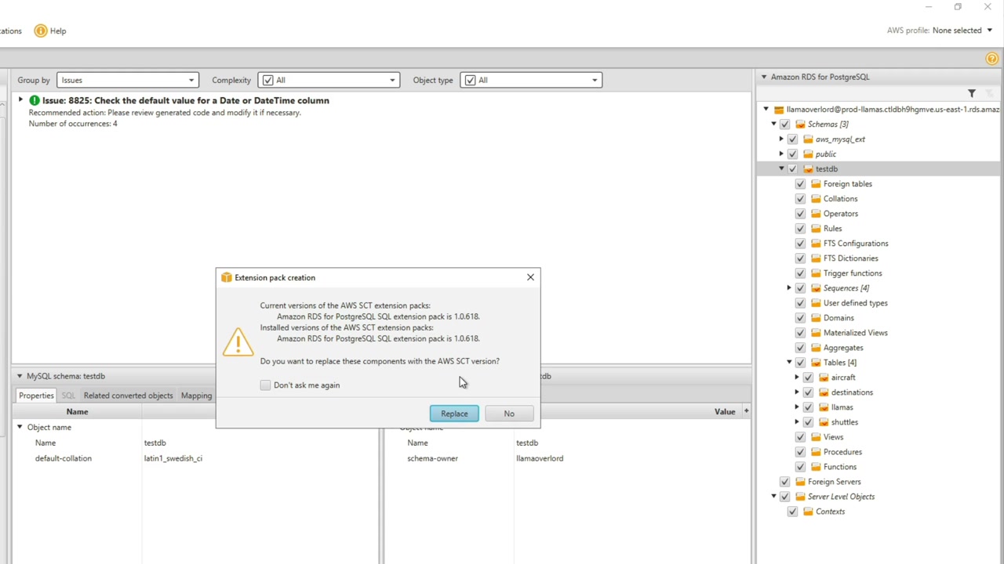
Task: Click the plus icon next to Value column
Action: [746, 411]
